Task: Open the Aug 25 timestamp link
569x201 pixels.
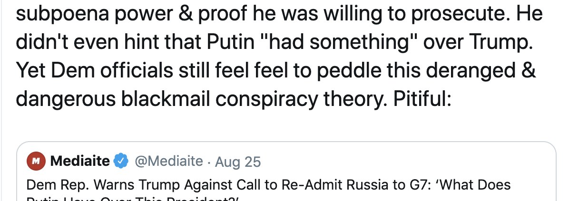Action: click(238, 162)
